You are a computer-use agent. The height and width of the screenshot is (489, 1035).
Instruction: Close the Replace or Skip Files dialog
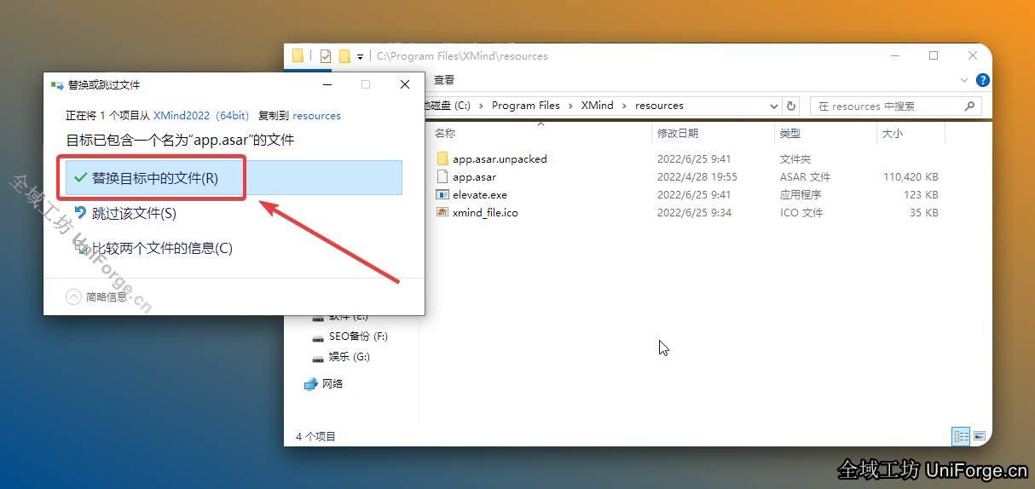pyautogui.click(x=405, y=84)
